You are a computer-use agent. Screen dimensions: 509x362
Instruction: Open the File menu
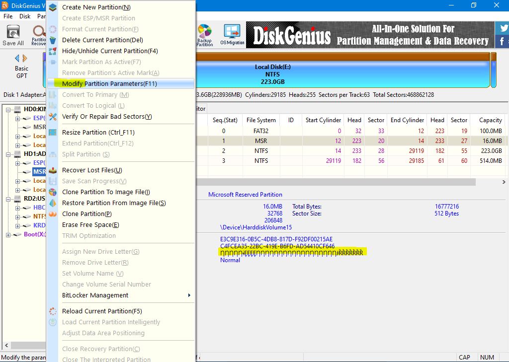click(8, 16)
